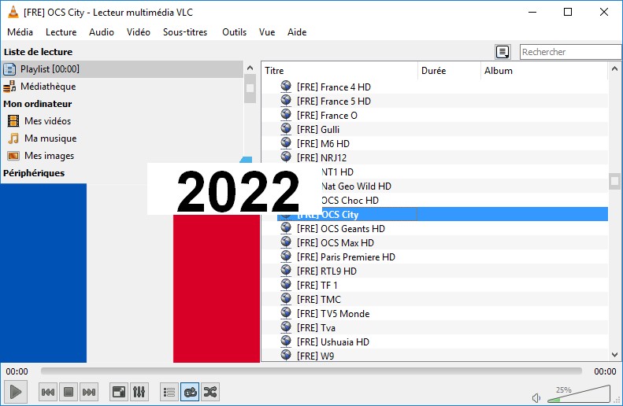
Task: Start playback with the Play button
Action: (16, 392)
